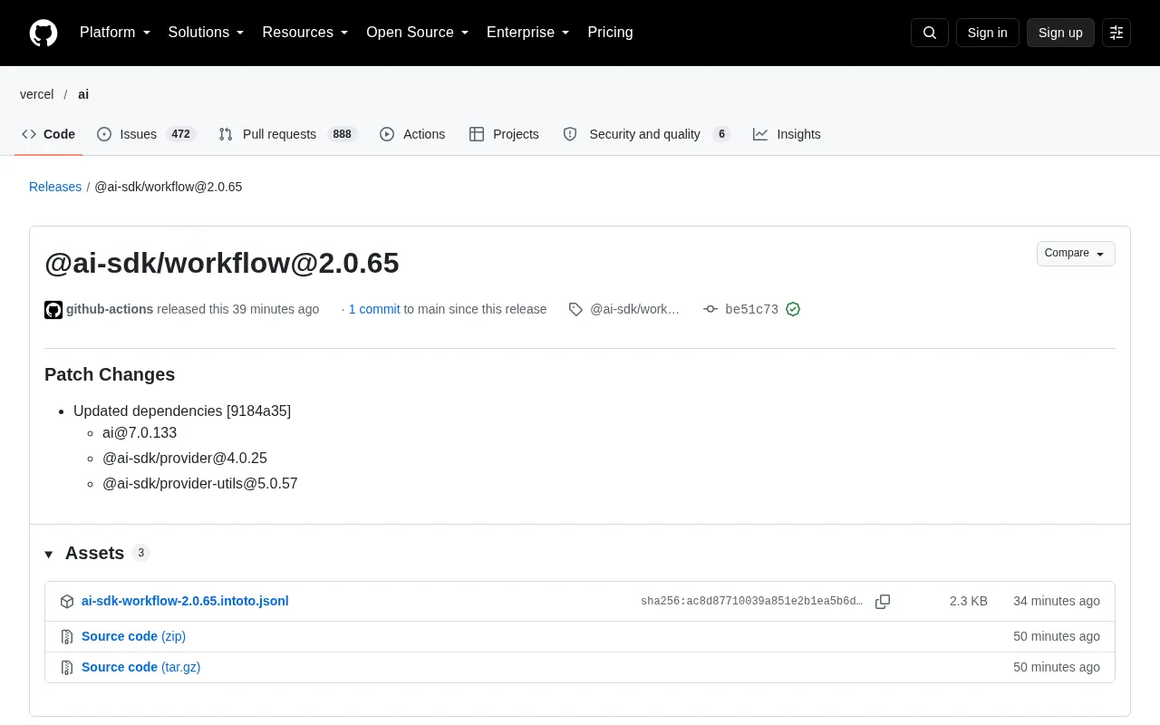
Task: Click the green verified checkmark icon
Action: coord(793,309)
